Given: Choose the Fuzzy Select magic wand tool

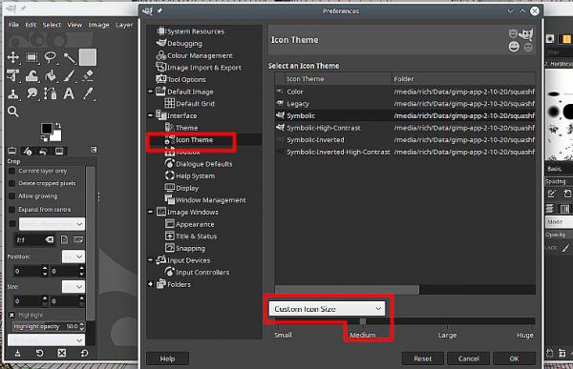Looking at the screenshot, I should [69, 57].
